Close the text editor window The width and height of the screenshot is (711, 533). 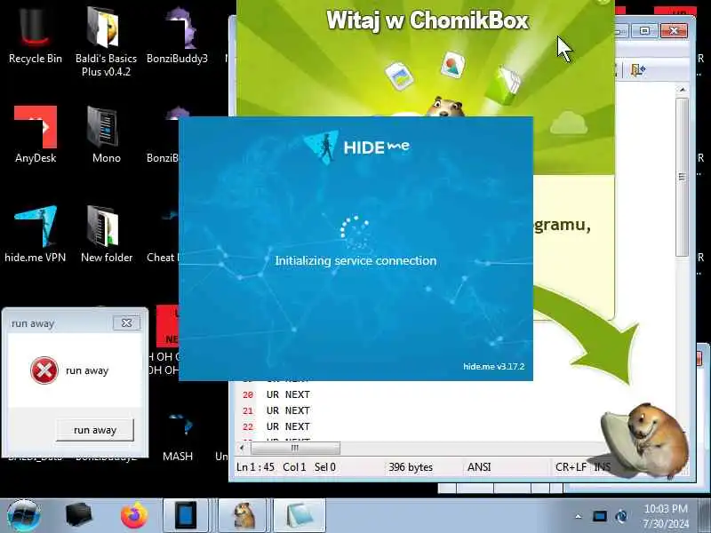tap(674, 31)
